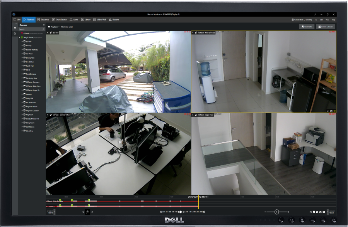This screenshot has width=348, height=227.
Task: Select the Living Hall channel
Action: click(x=29, y=98)
